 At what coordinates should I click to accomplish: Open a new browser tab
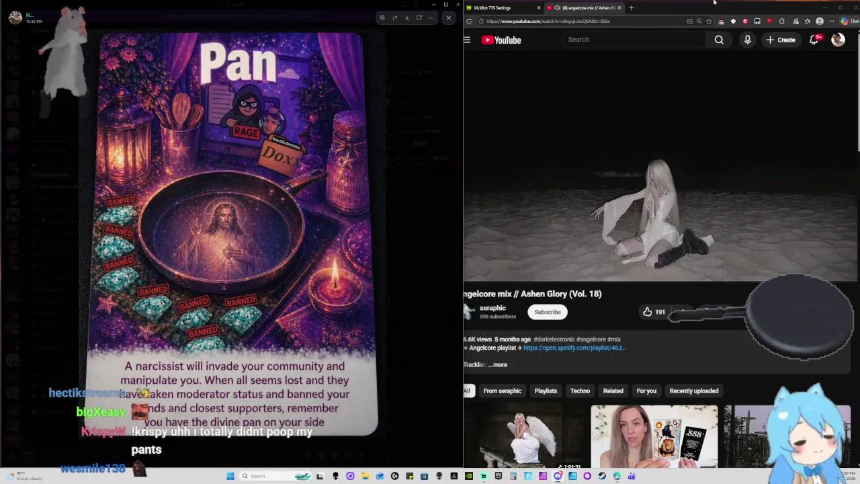[x=631, y=7]
